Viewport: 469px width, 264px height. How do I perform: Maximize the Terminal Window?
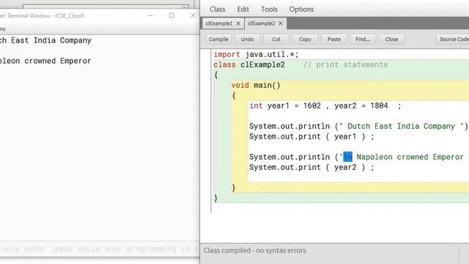[x=171, y=15]
